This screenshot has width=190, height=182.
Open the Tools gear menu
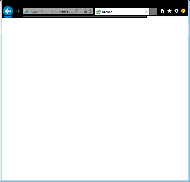pos(176,11)
